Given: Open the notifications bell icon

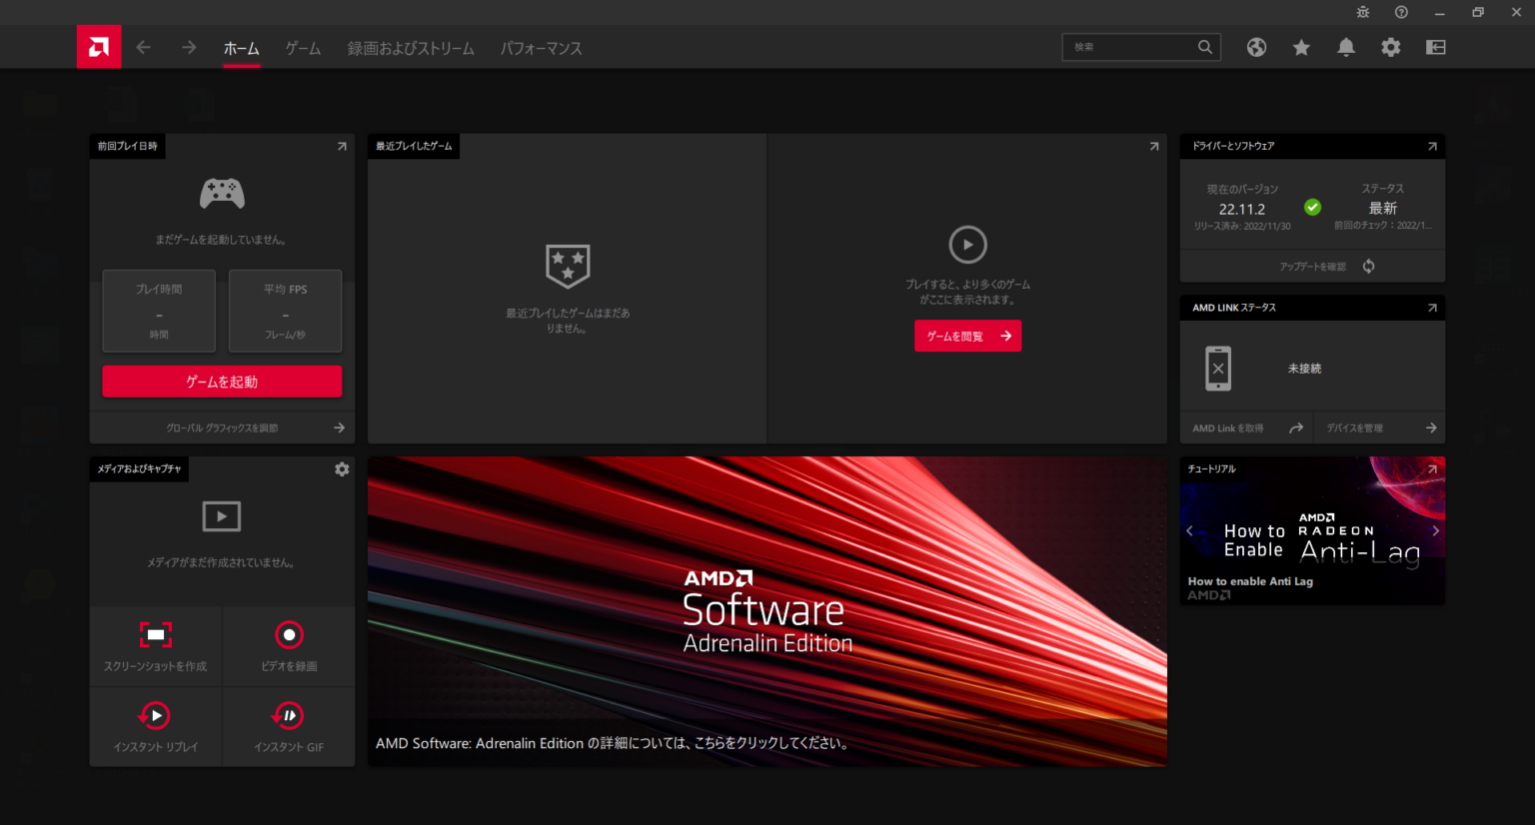Looking at the screenshot, I should pos(1346,47).
